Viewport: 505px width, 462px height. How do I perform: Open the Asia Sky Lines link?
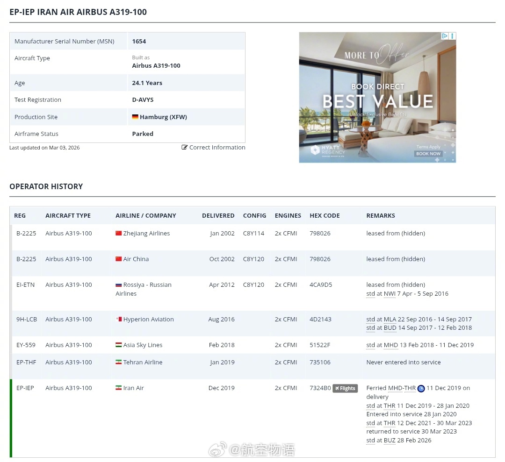tap(143, 345)
